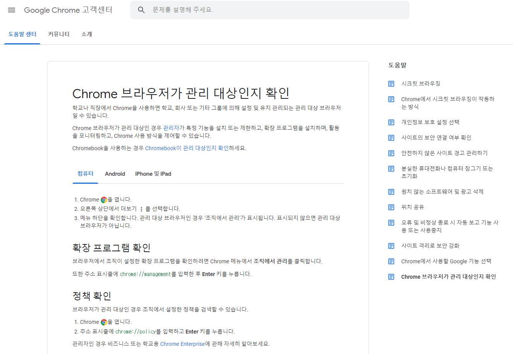
Task: Click the sidebar 도움말 heading
Action: click(x=397, y=65)
